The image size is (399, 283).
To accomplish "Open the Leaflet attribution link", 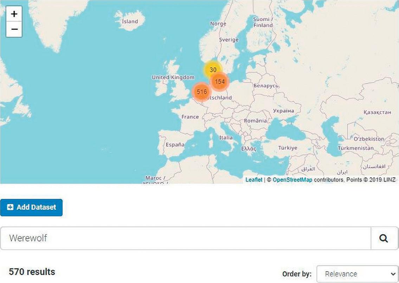I will pos(254,180).
